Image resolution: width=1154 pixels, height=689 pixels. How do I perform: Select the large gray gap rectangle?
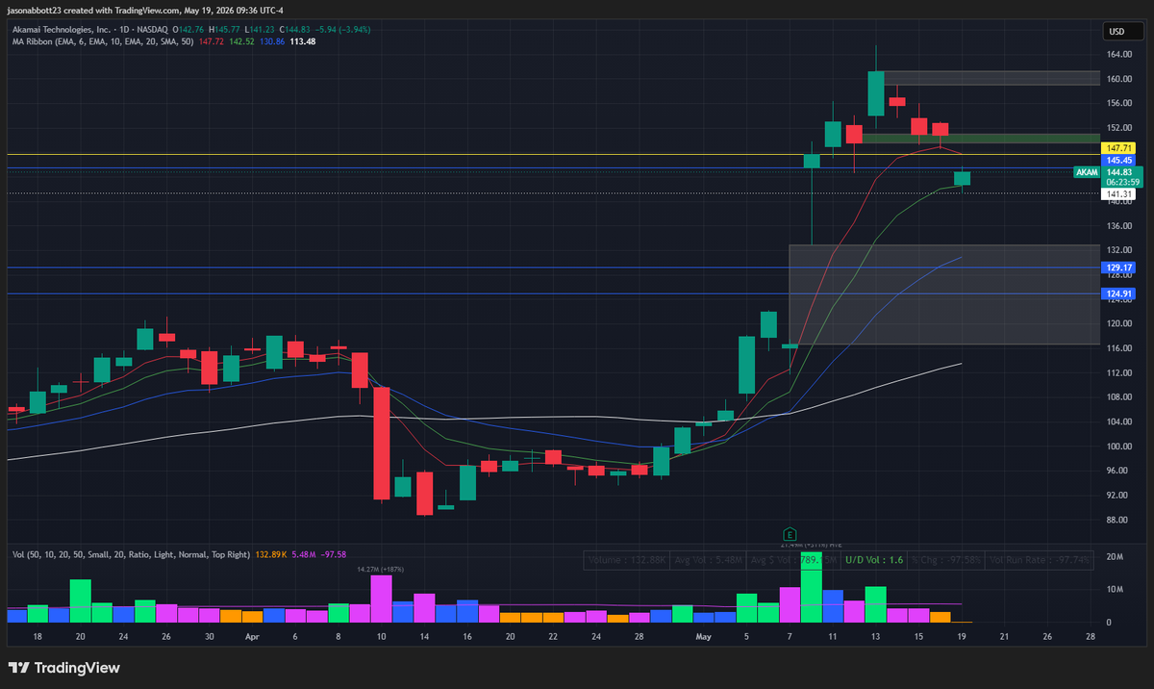[x=943, y=294]
